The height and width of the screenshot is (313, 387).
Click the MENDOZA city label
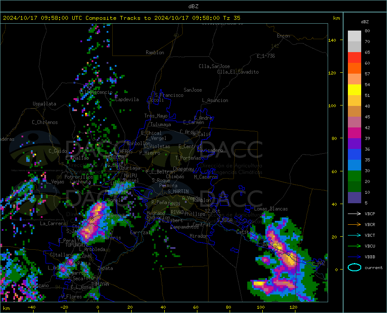tap(115, 158)
